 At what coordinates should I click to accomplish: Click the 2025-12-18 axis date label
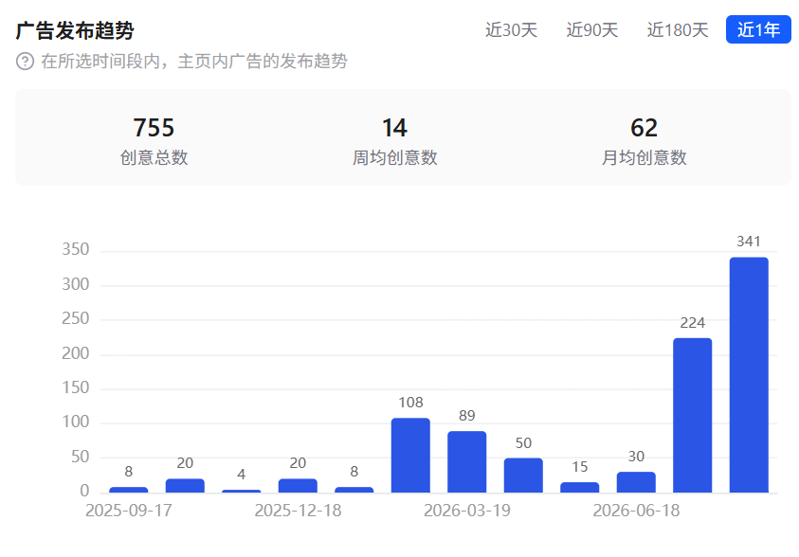click(298, 511)
